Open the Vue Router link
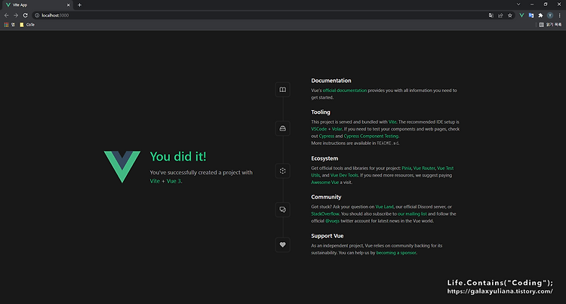This screenshot has width=566, height=304. click(x=424, y=168)
